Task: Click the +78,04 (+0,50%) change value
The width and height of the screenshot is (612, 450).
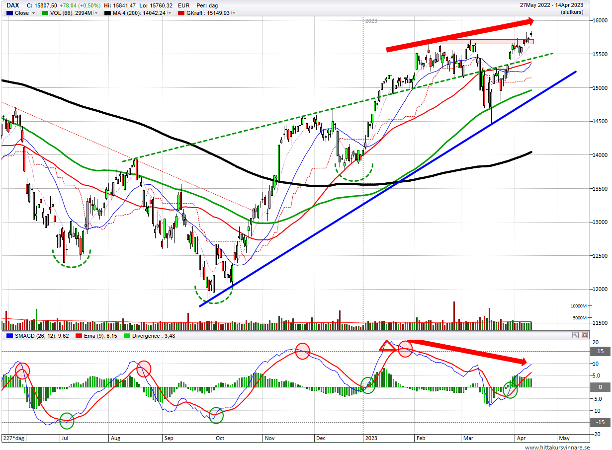Action: (80, 5)
